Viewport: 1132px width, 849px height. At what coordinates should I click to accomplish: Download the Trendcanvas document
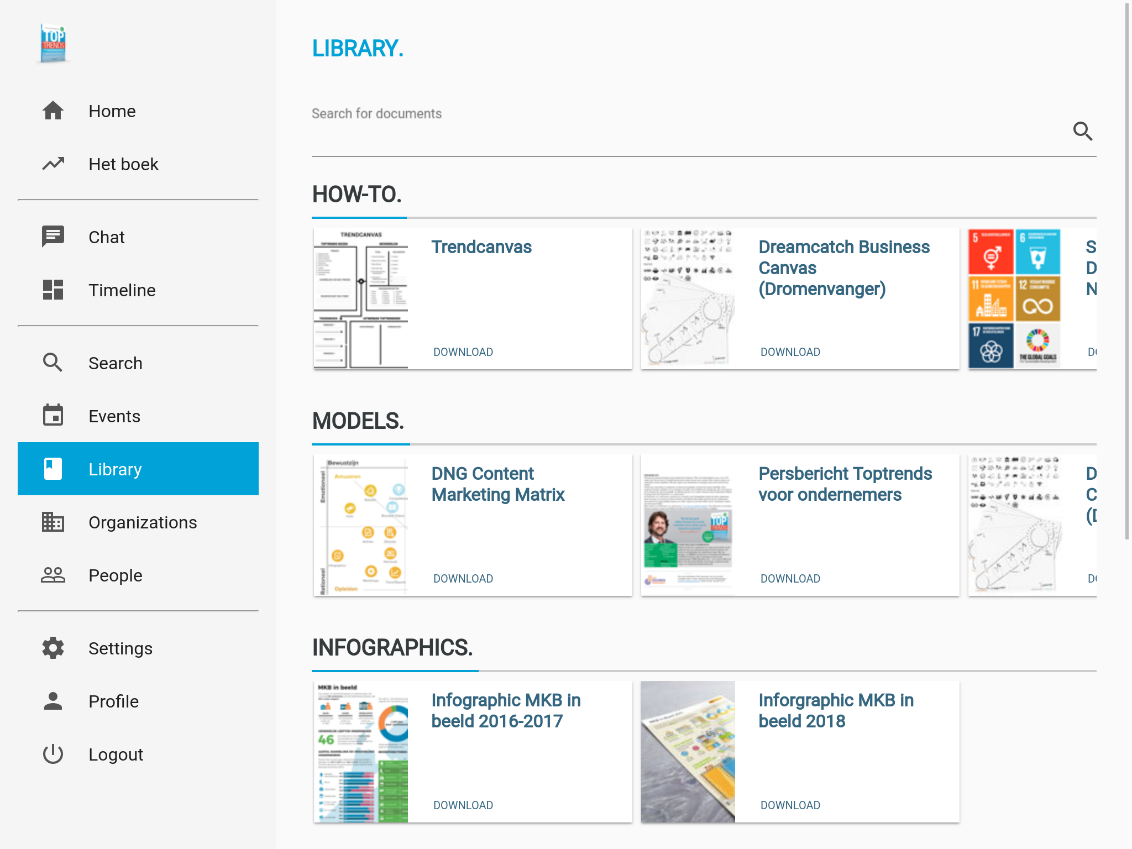[x=463, y=352]
